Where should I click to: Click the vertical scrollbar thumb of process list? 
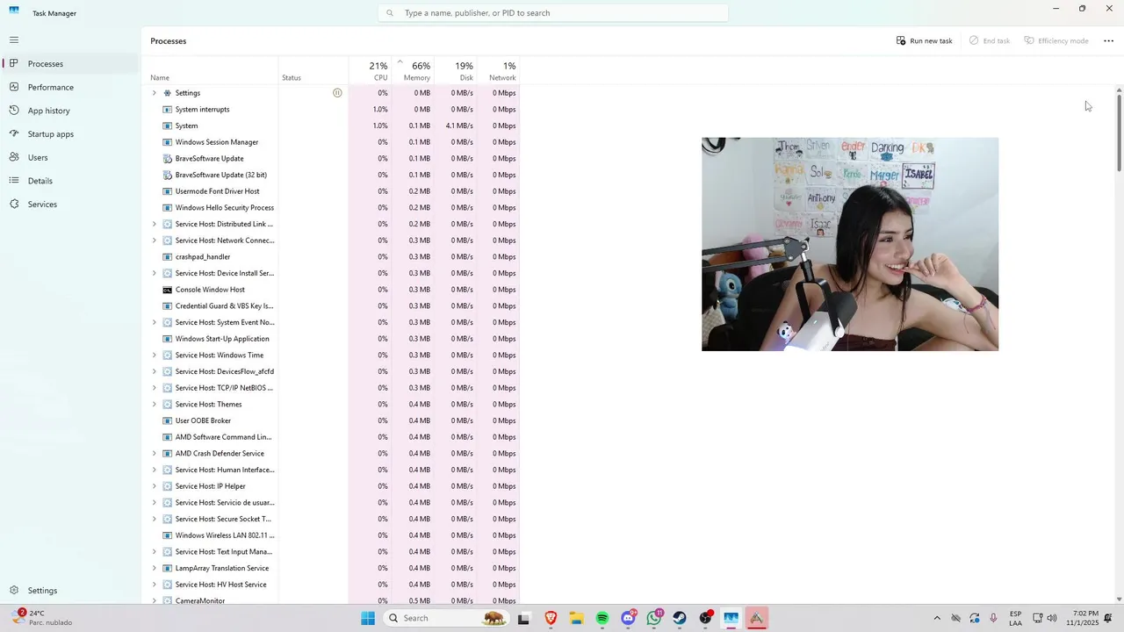[x=1119, y=133]
